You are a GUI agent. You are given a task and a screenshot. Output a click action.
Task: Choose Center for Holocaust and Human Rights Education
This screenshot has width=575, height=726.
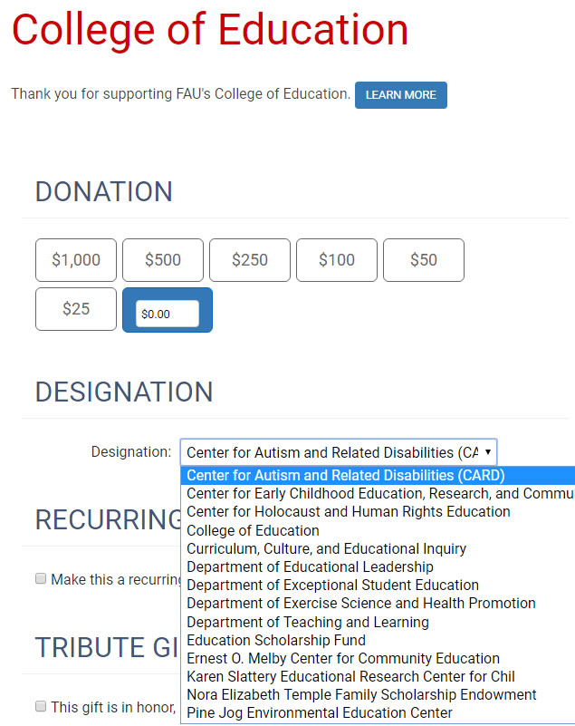(x=349, y=511)
